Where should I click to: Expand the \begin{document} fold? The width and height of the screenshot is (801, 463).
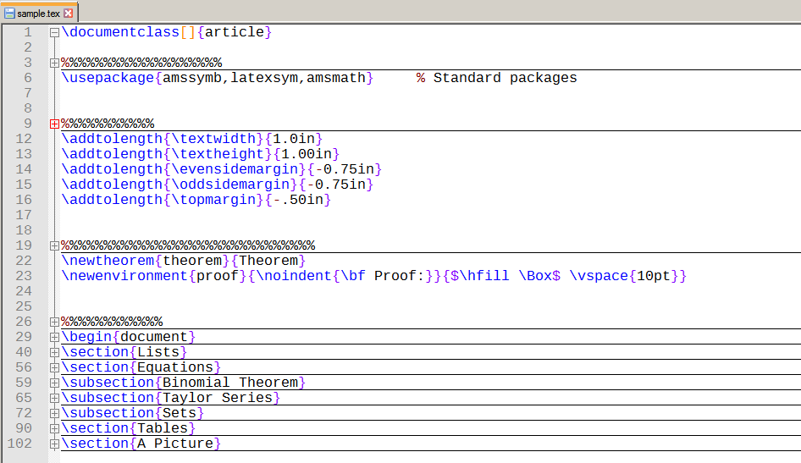(x=54, y=338)
